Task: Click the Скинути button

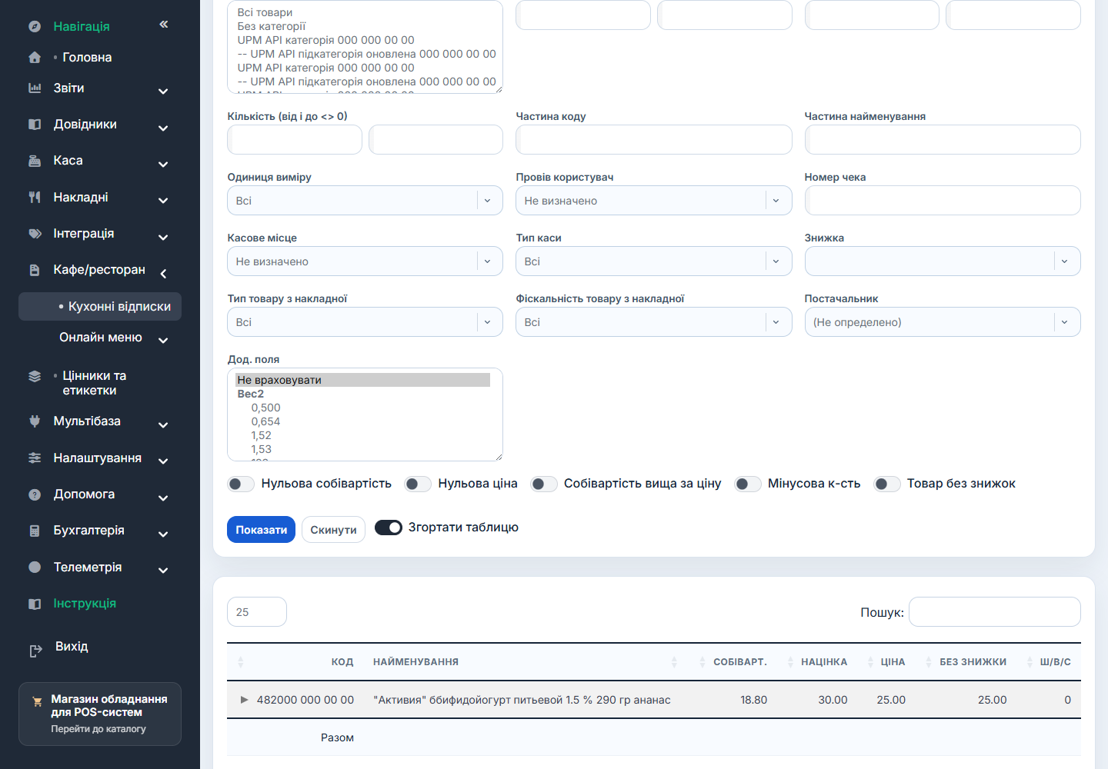Action: [x=333, y=530]
